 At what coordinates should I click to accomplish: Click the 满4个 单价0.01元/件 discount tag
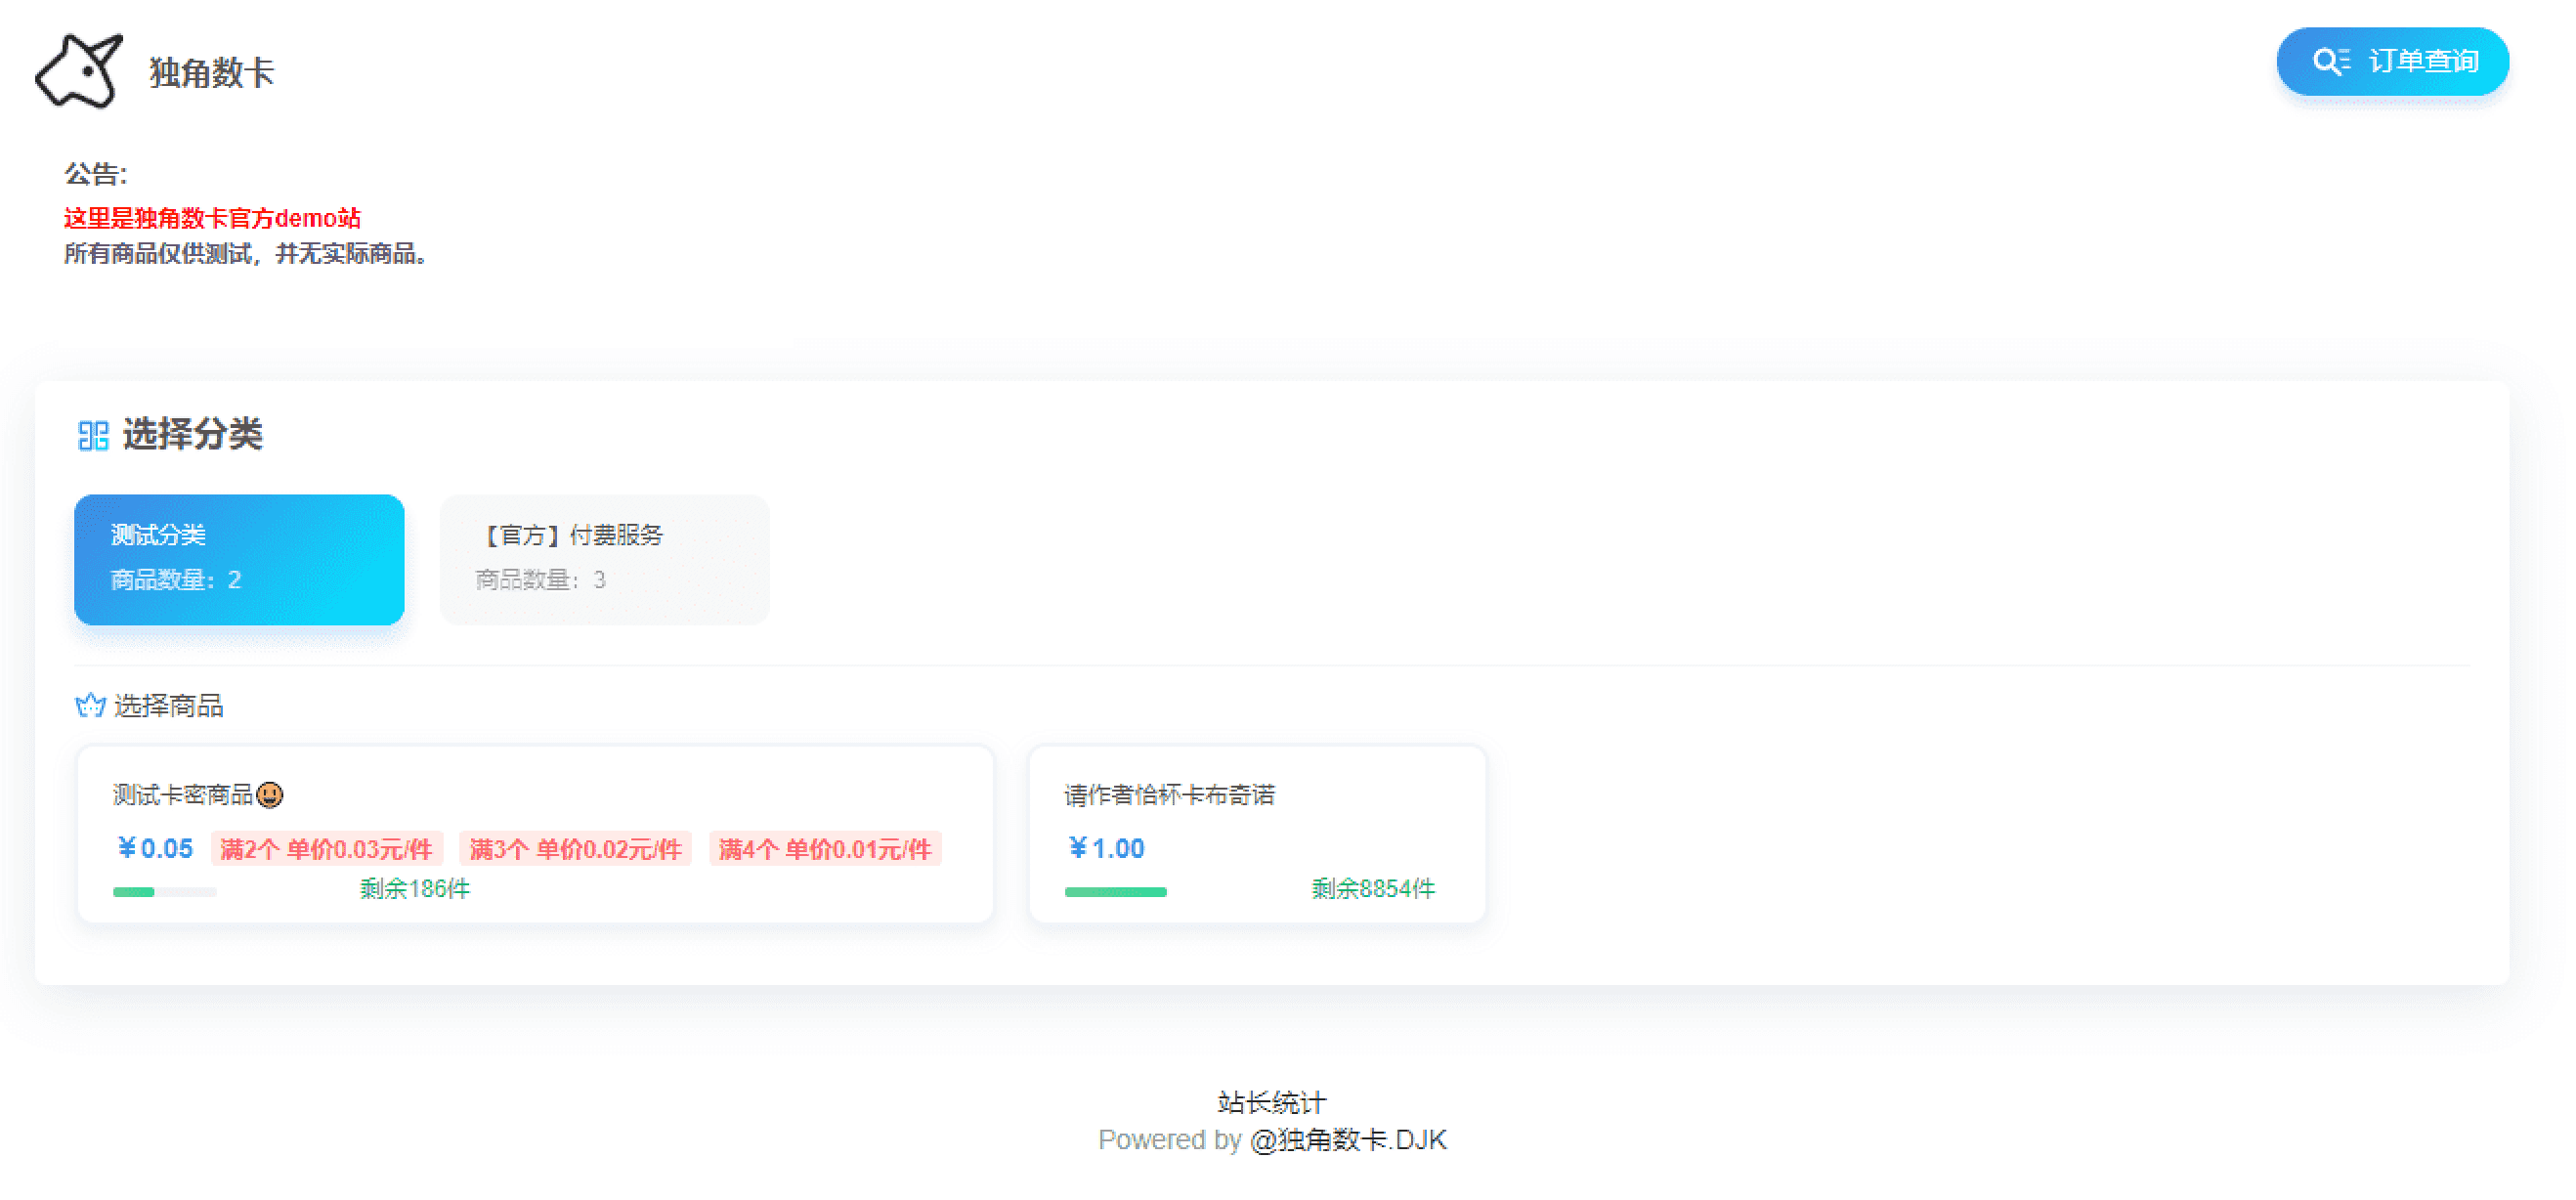point(825,849)
